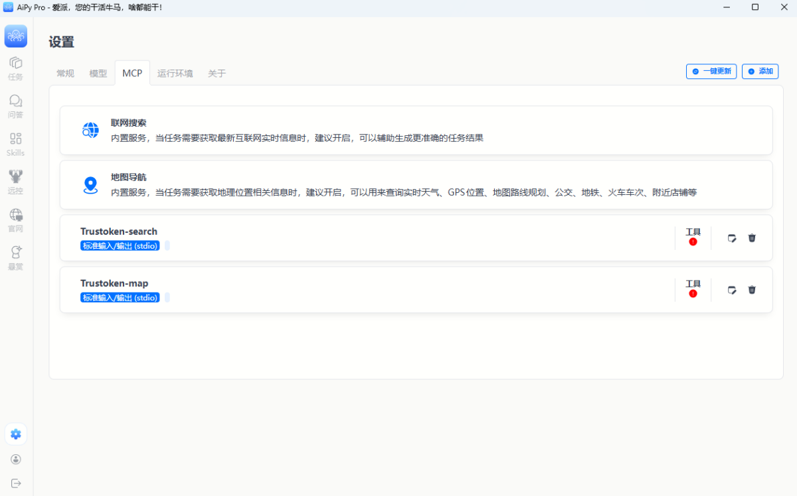Open the 运行环境 tab
Viewport: 797px width, 496px height.
[x=175, y=74]
